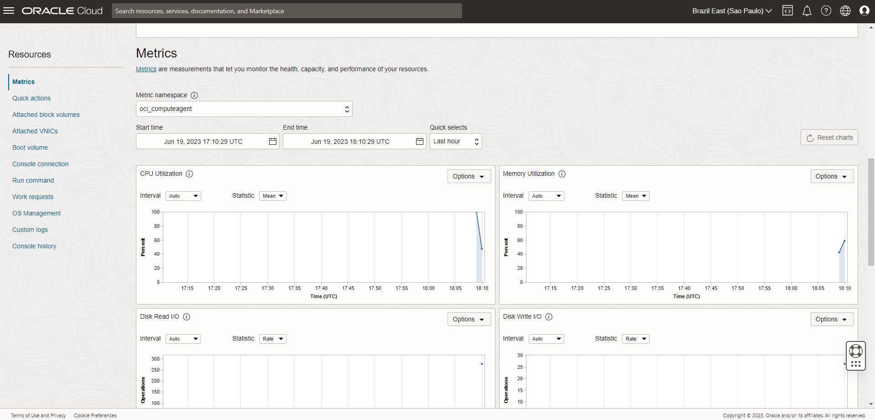Click the Memory Utilization chart data line
This screenshot has height=420, width=875.
pyautogui.click(x=842, y=247)
